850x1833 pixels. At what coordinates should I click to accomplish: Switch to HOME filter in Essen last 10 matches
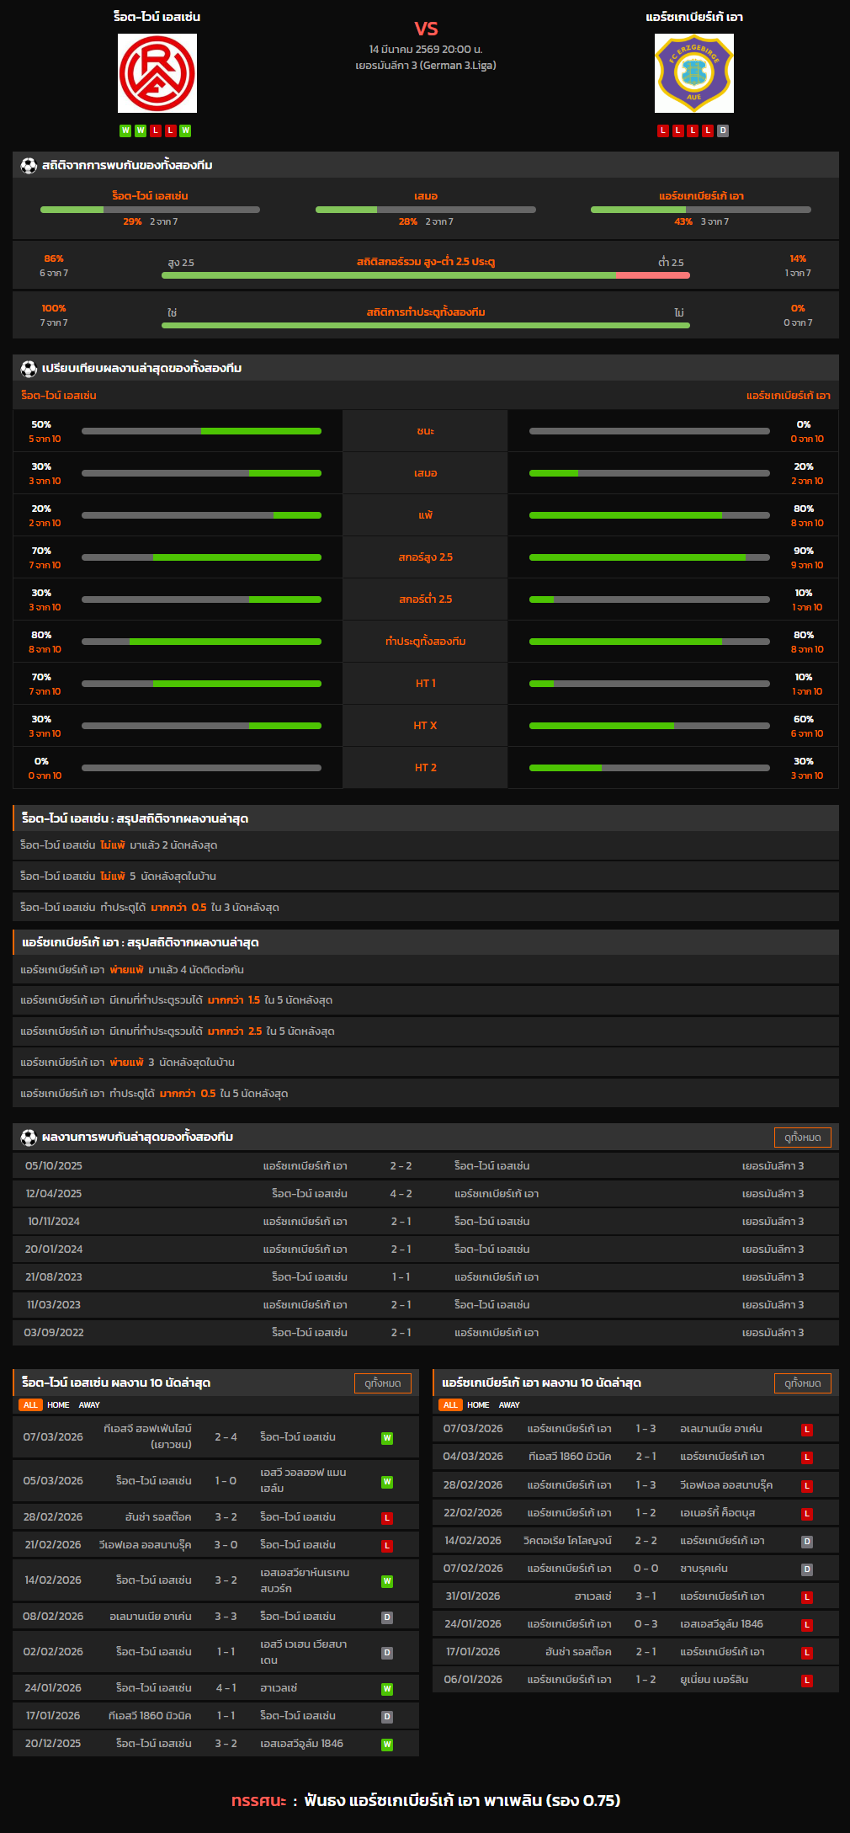tap(58, 1404)
